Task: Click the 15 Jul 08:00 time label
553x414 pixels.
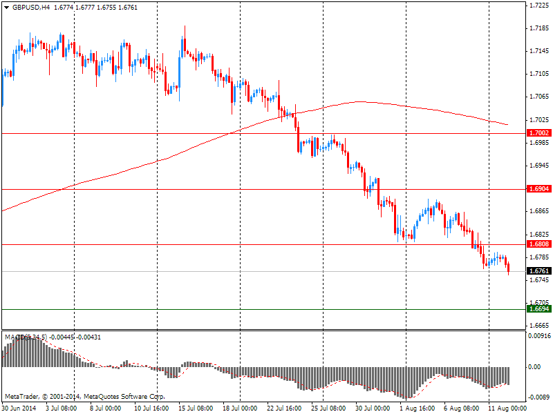Action: pyautogui.click(x=196, y=408)
